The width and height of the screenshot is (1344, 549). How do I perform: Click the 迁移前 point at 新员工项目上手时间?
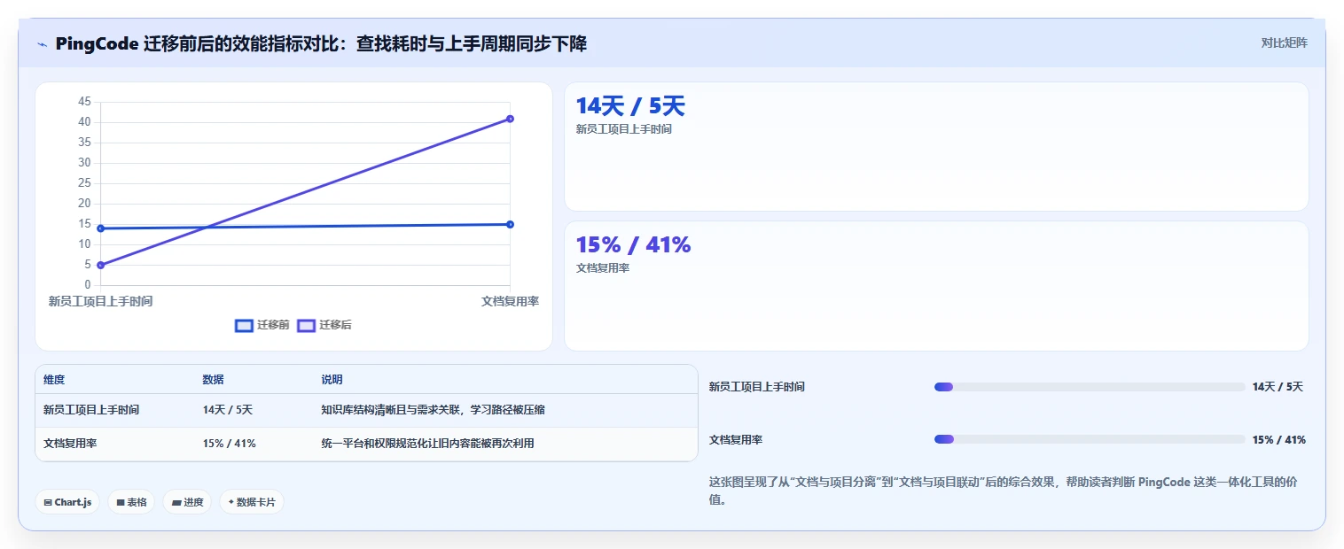coord(100,228)
